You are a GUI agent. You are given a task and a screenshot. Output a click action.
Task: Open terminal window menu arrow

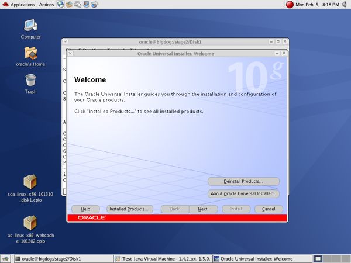[x=66, y=41]
